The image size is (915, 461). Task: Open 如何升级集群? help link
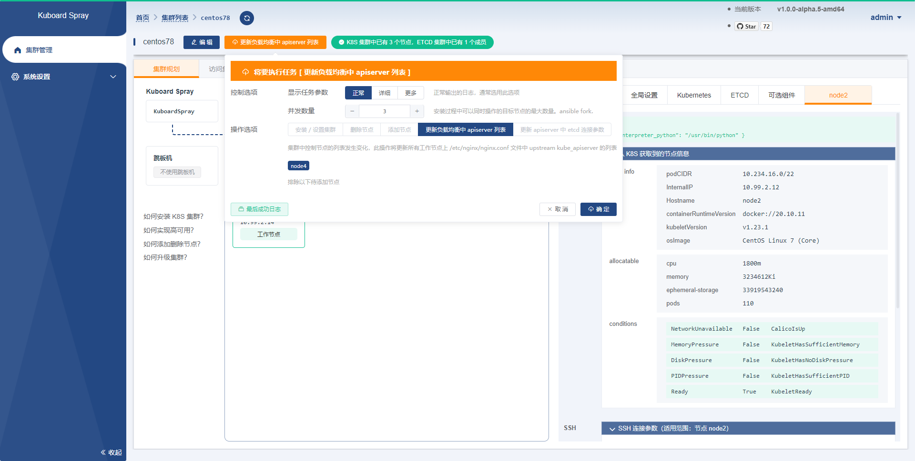pos(165,257)
